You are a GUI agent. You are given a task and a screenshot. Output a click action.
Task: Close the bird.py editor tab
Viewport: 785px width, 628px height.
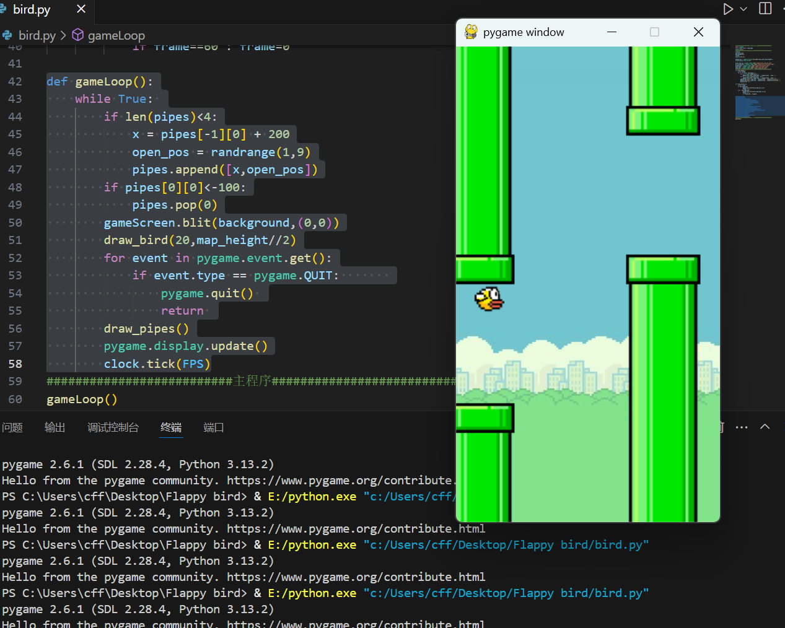coord(81,9)
